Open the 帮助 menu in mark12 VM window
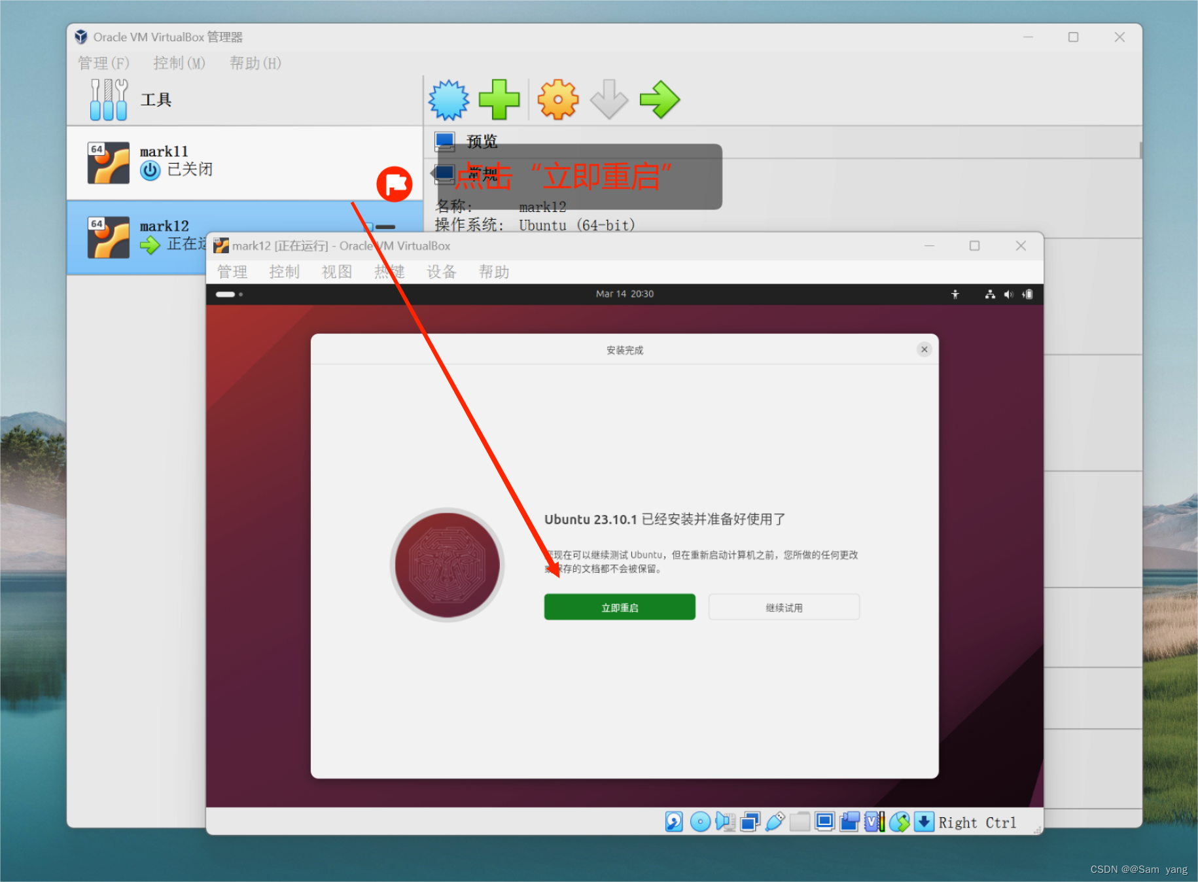This screenshot has width=1198, height=882. point(494,272)
